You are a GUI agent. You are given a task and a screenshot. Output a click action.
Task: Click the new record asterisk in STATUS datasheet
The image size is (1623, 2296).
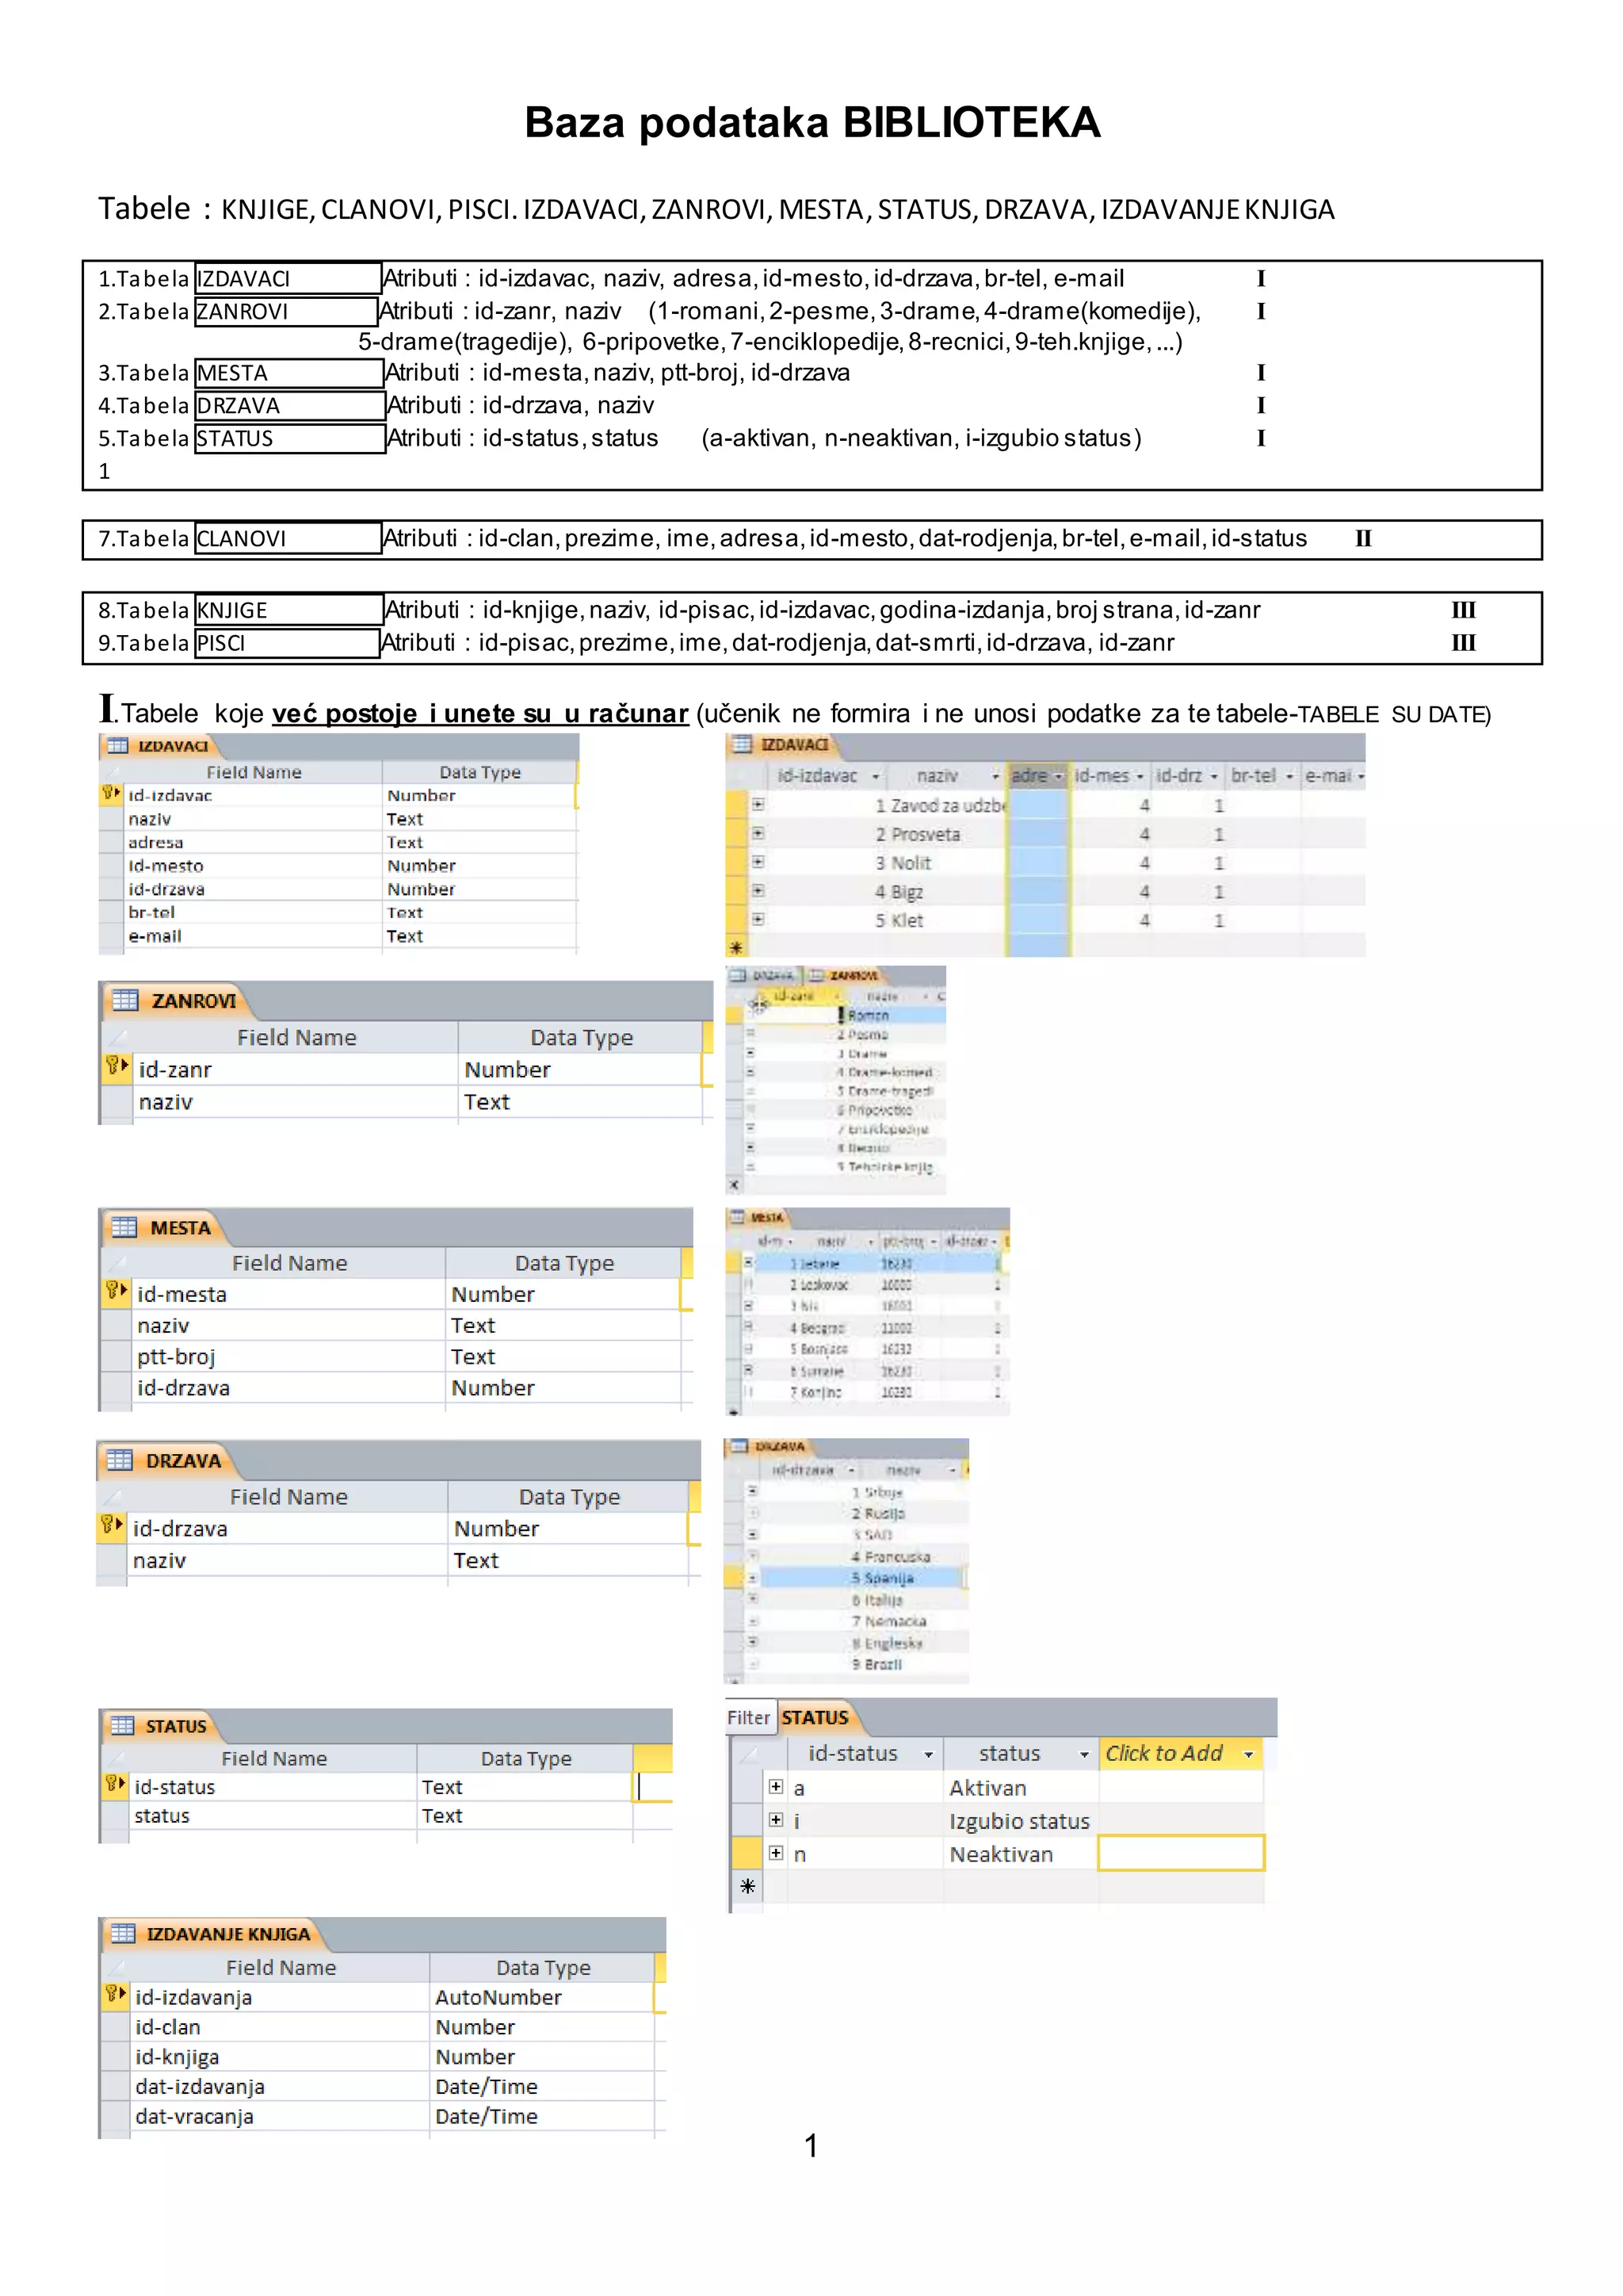pos(747,1886)
